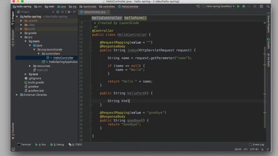
Task: Hide the Project tool window
Action: click(x=75, y=12)
